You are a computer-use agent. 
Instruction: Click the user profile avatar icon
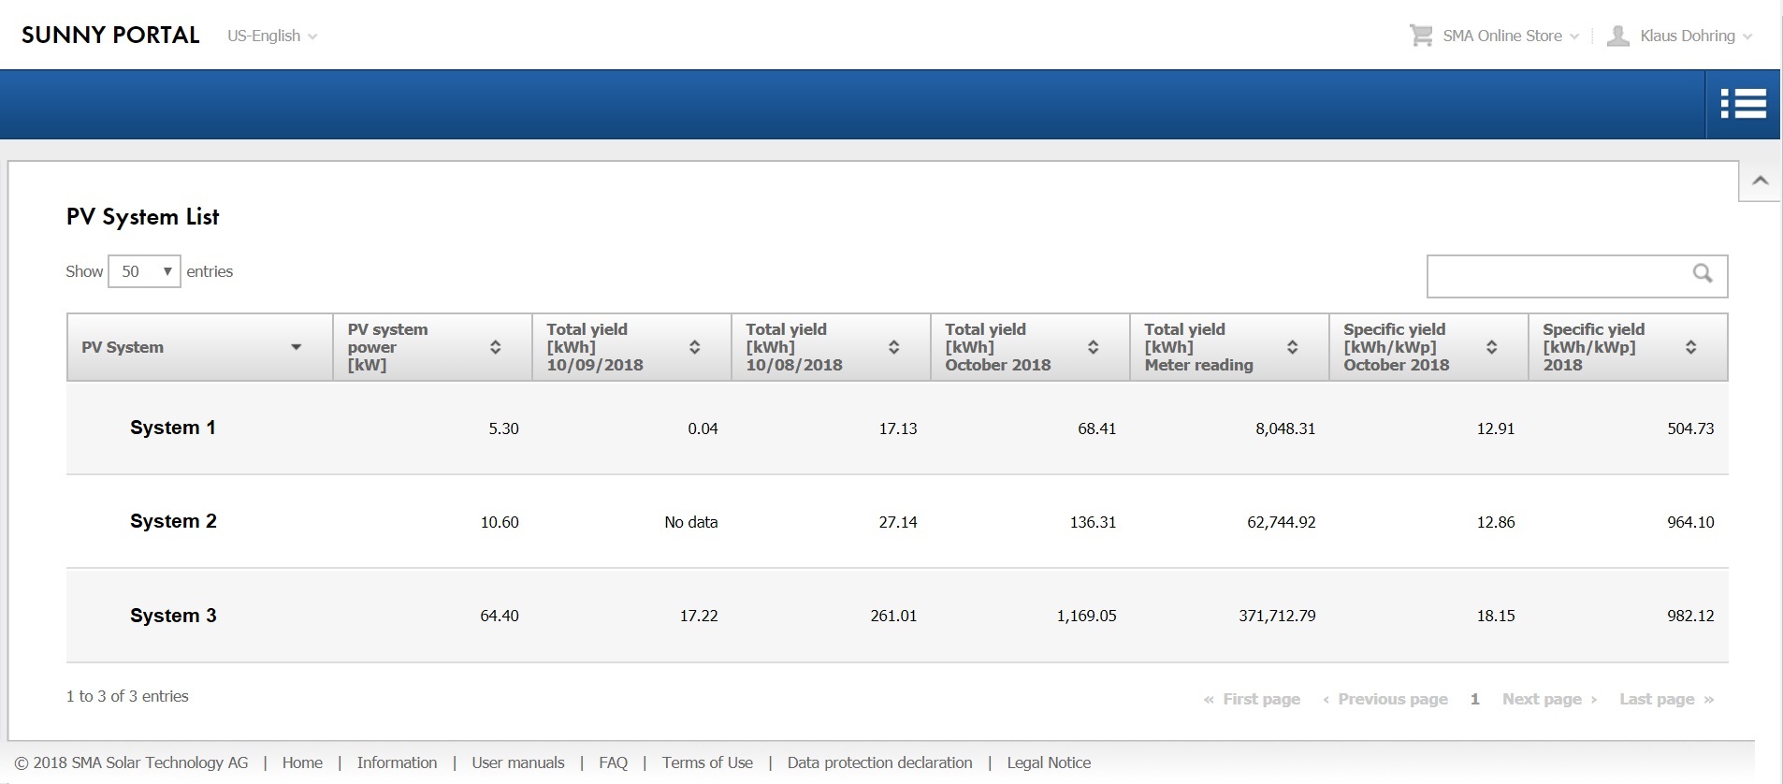click(x=1617, y=36)
